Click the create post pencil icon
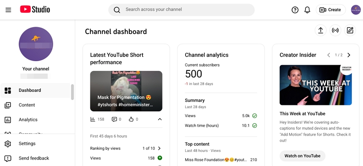The width and height of the screenshot is (363, 166). 350,30
